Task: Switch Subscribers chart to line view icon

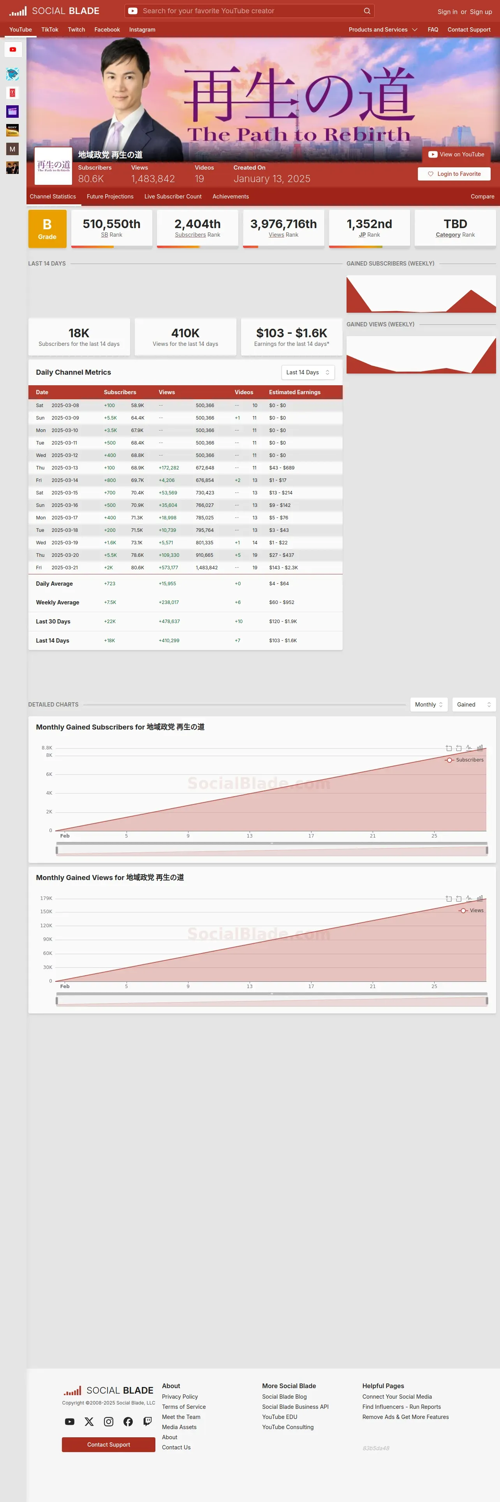Action: click(469, 748)
